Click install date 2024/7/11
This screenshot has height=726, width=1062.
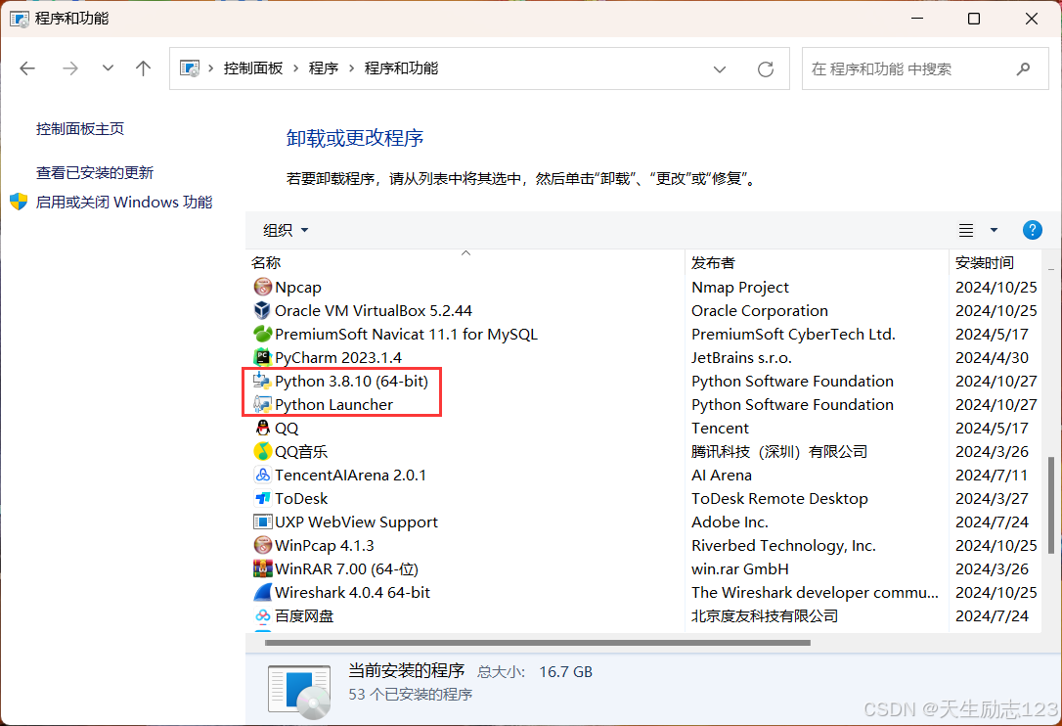(x=991, y=476)
